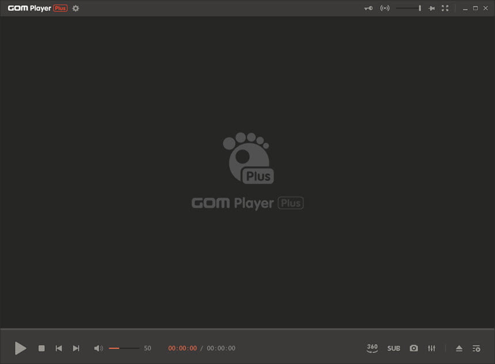Screen dimensions: 495x364
Task: Open the equalizer control panel icon
Action: [x=432, y=348]
